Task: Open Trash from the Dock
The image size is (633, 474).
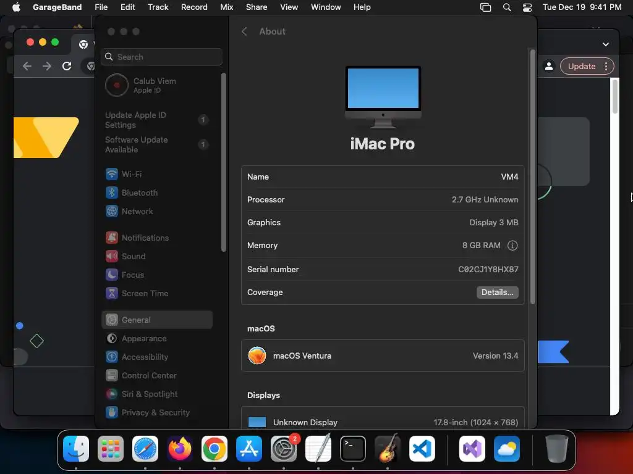Action: click(x=557, y=449)
